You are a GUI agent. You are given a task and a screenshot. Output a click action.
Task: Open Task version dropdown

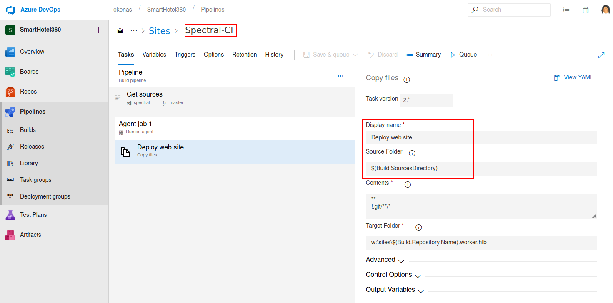click(x=426, y=100)
